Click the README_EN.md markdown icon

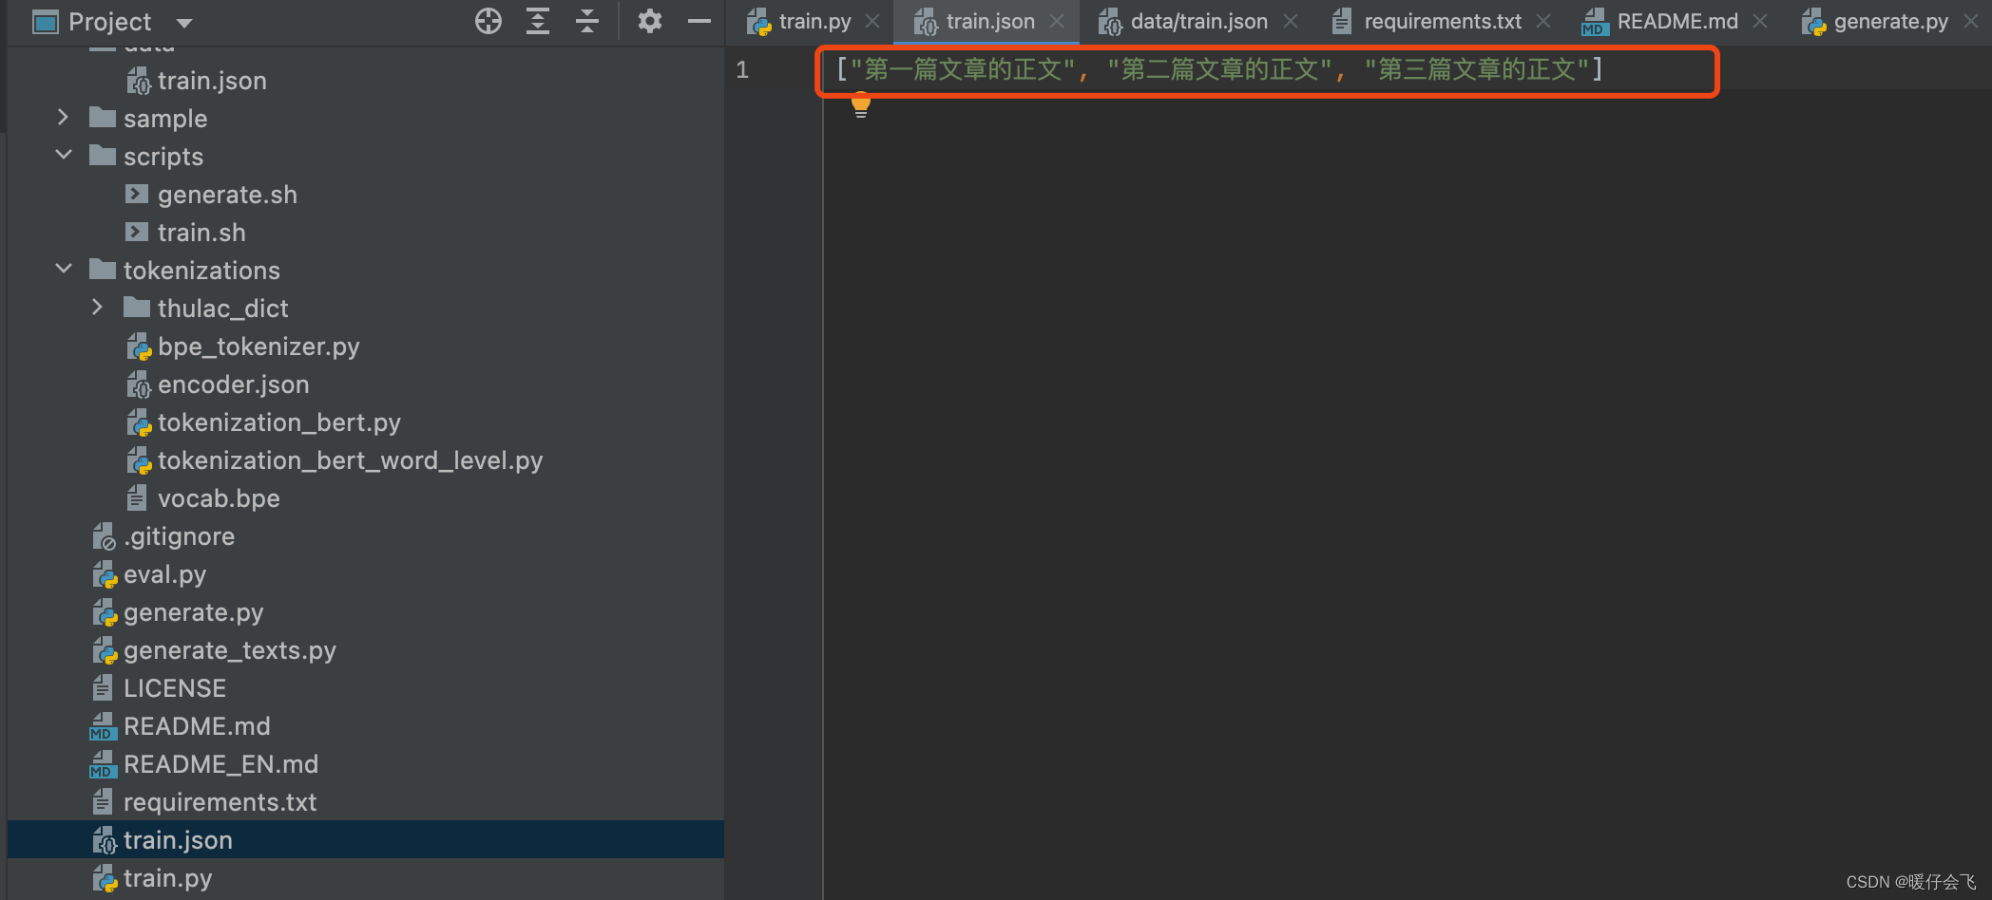pyautogui.click(x=103, y=764)
